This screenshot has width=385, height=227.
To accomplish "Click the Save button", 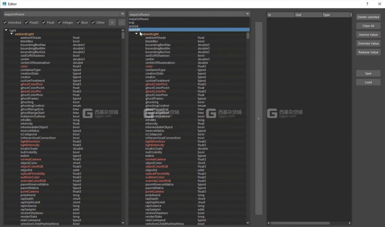I will [368, 74].
